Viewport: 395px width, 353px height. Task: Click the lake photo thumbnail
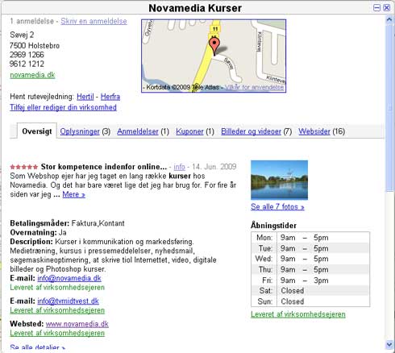[x=279, y=180]
